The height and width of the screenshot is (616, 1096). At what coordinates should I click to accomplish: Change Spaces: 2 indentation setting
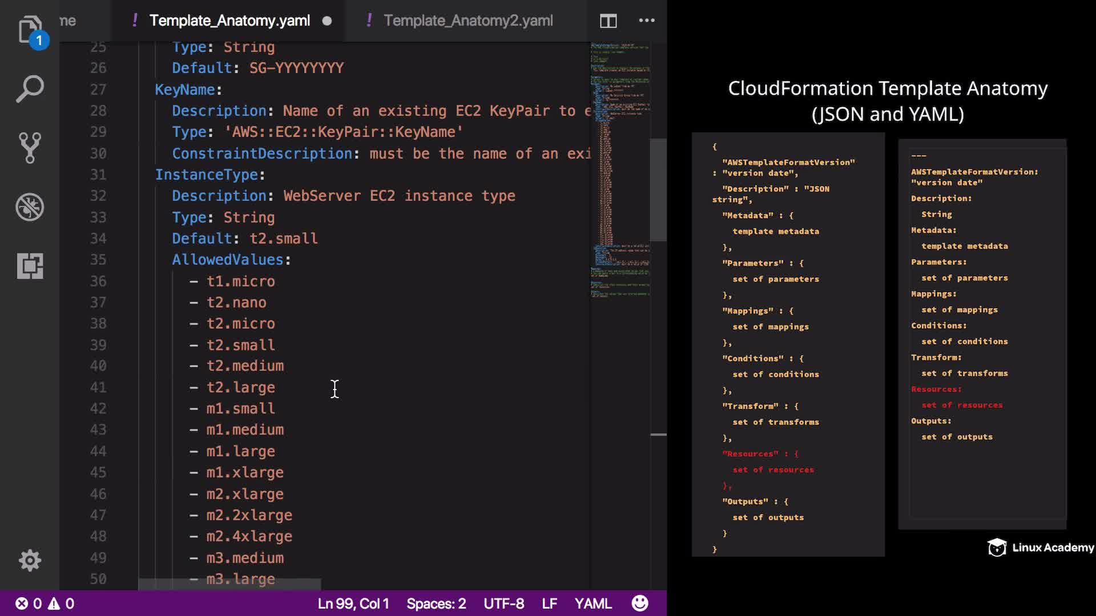[x=436, y=603]
